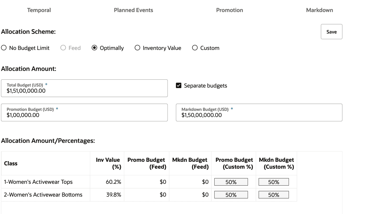Viewport: 378px width, 214px height.
Task: Select the No Budget Limit allocation scheme
Action: click(4, 48)
